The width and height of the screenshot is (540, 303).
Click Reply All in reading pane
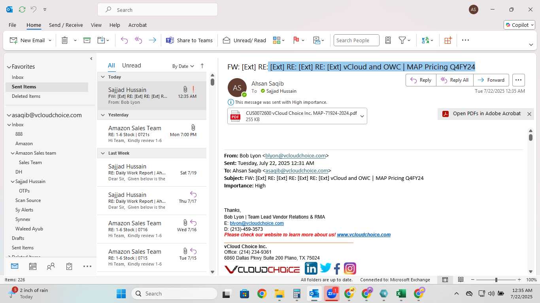click(x=455, y=80)
